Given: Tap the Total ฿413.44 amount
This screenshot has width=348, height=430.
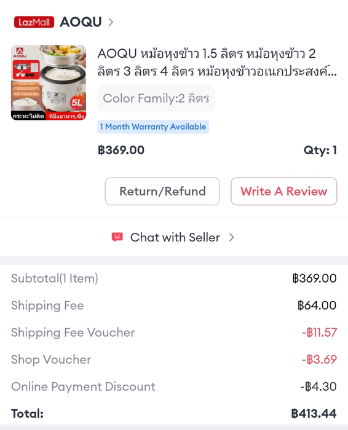Looking at the screenshot, I should pos(314,413).
